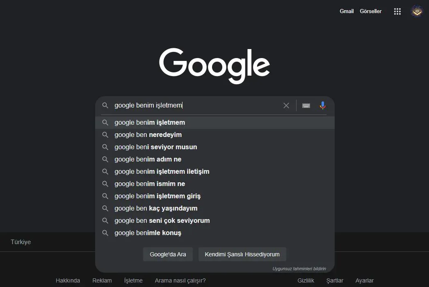429x287 pixels.
Task: Click 'Uygunsuz tahminleri bildirin' link
Action: (x=299, y=269)
